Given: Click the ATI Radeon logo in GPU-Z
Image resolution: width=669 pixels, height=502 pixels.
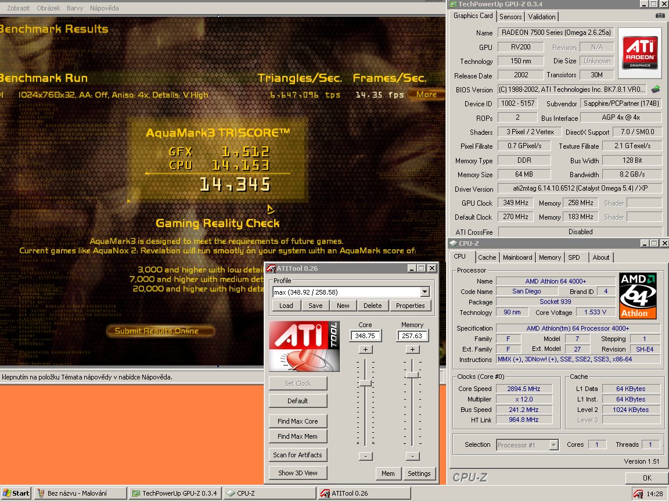Looking at the screenshot, I should tap(639, 53).
